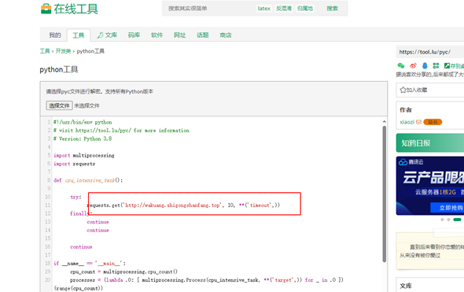Click the 'cpu_count = multiprocessing.cpu_count()' line
464x292 pixels.
(123, 272)
